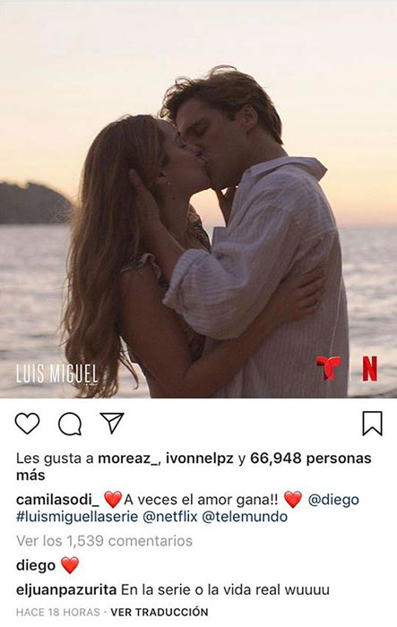
Task: Expand Ver los 1,539 comentarios
Action: pyautogui.click(x=105, y=541)
